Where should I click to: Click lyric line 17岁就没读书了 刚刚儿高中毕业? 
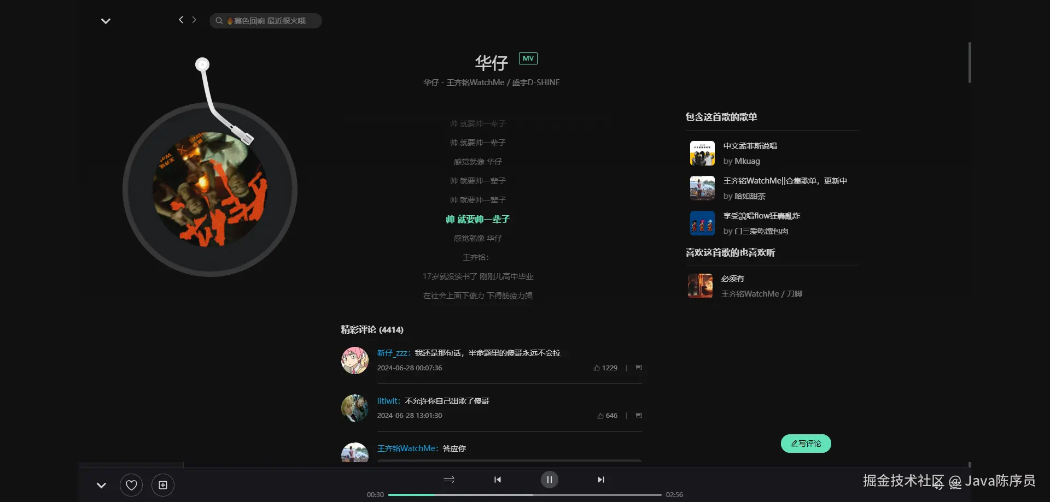[477, 276]
